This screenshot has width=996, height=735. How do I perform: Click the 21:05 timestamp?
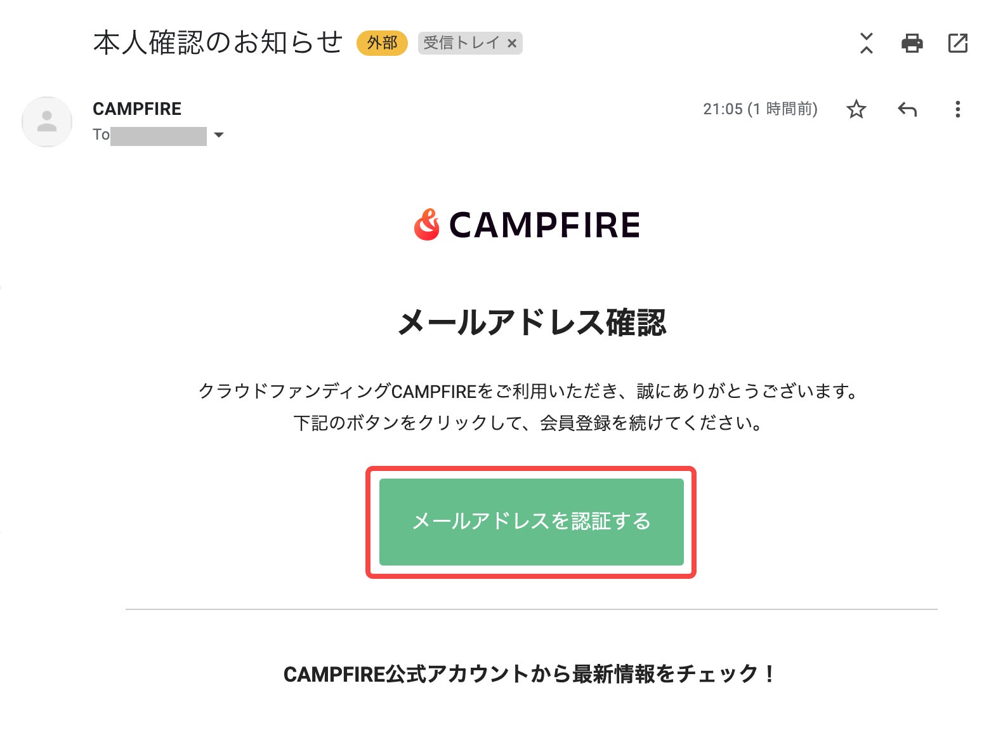pos(759,109)
